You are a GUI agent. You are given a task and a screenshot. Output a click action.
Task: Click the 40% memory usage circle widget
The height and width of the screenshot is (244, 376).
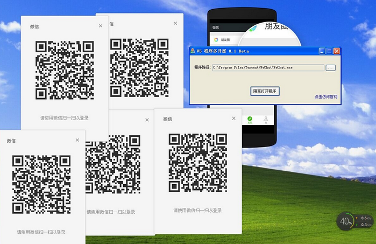point(345,221)
